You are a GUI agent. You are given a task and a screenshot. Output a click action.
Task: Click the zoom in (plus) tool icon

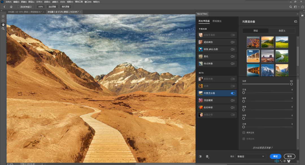click(3, 16)
